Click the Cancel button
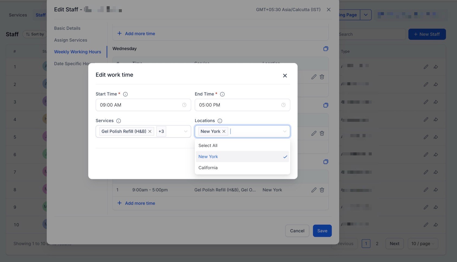This screenshot has height=262, width=457. pyautogui.click(x=297, y=231)
